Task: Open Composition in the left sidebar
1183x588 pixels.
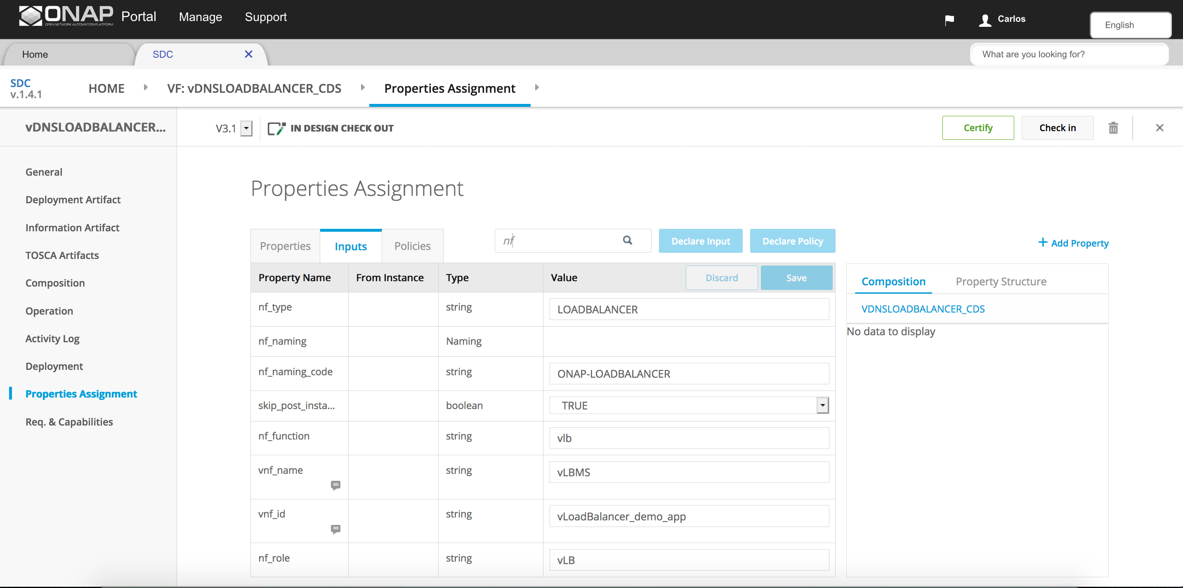Action: coord(55,283)
